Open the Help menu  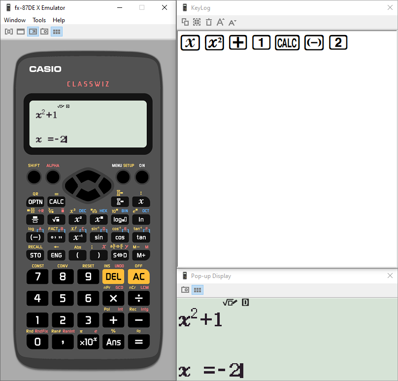(59, 20)
